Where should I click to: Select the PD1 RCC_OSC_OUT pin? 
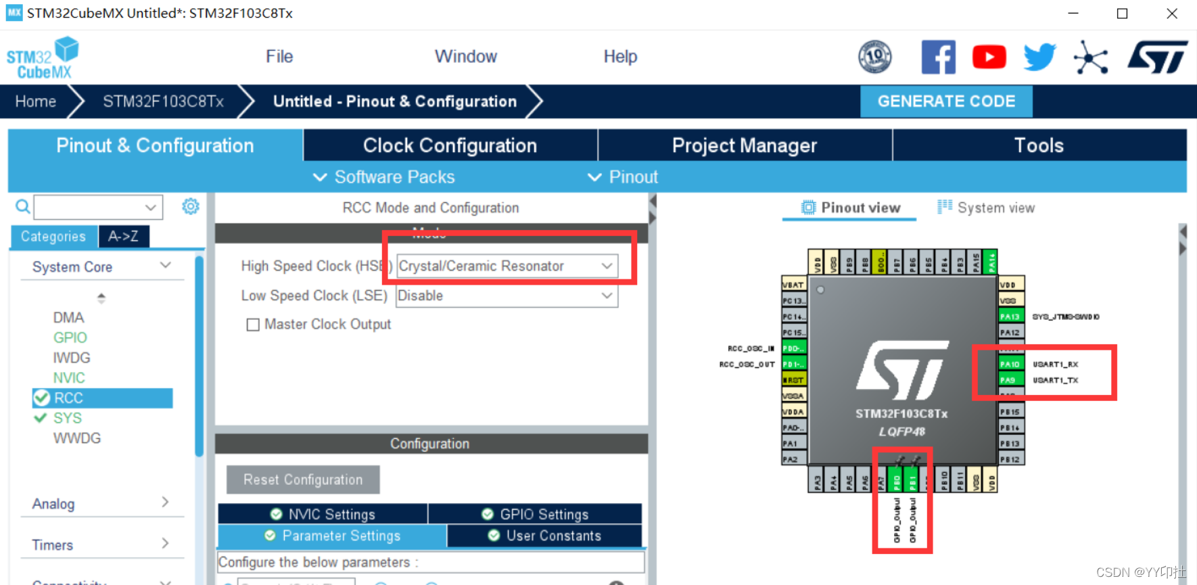794,364
